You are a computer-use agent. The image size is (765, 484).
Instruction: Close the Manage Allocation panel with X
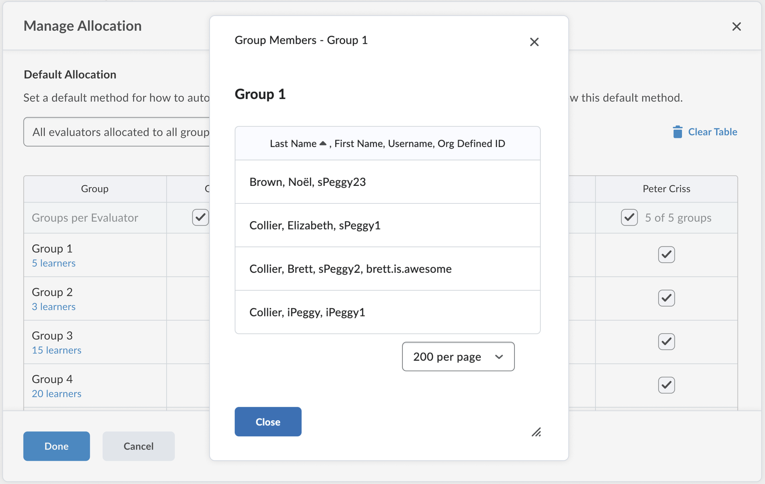click(736, 26)
